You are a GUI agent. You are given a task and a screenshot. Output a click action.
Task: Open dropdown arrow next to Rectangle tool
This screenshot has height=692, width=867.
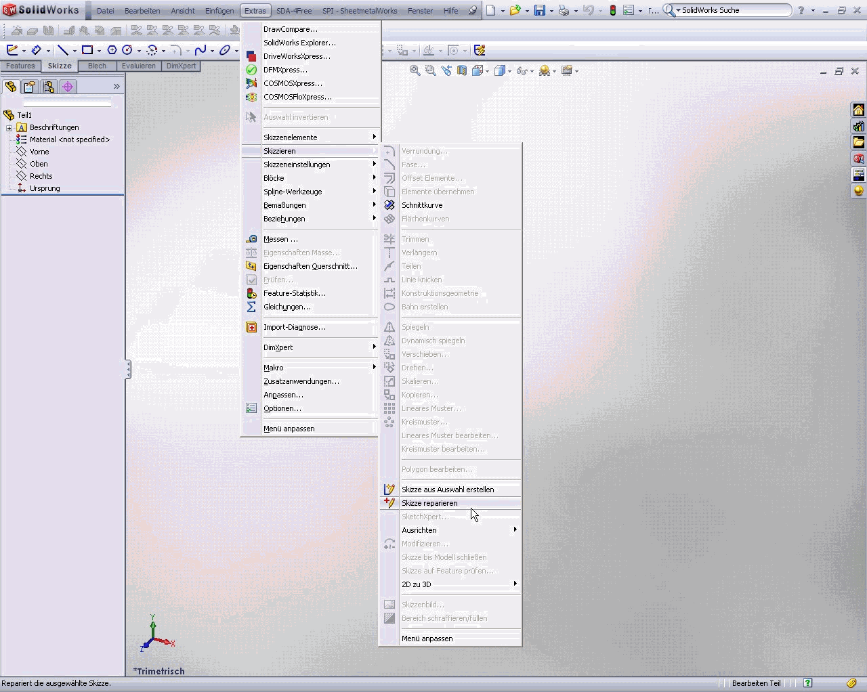(x=99, y=51)
